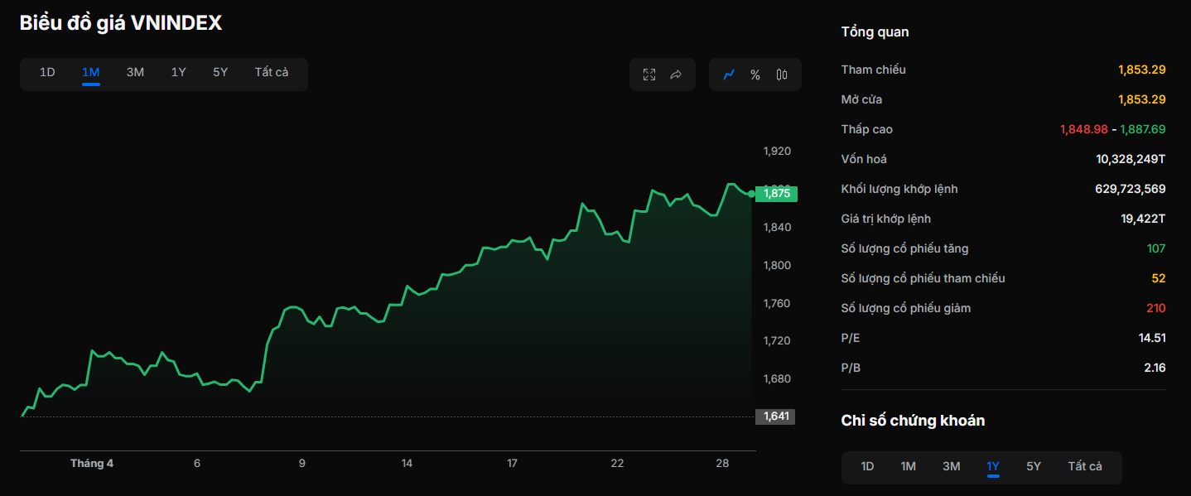Screen dimensions: 1191x496
Task: Choose 1M under Chỉ số chứng khoán
Action: pos(909,466)
